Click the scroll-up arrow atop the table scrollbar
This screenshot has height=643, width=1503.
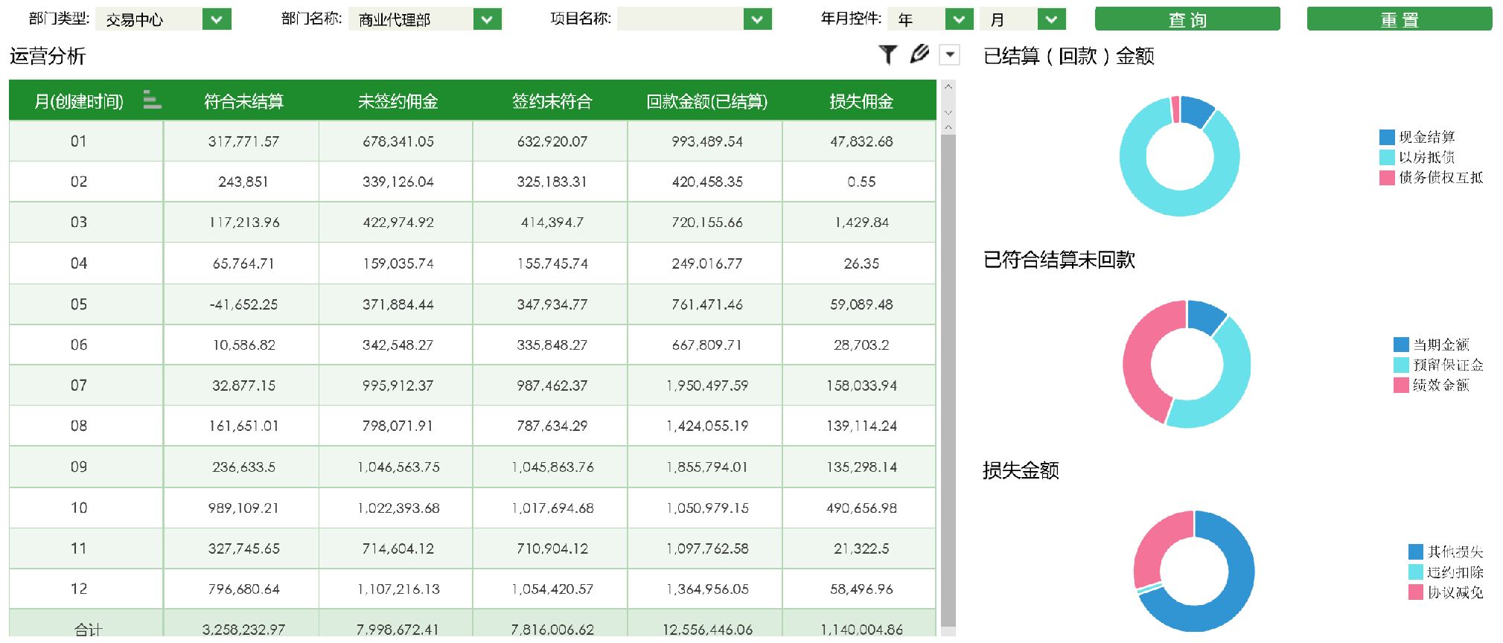click(948, 87)
